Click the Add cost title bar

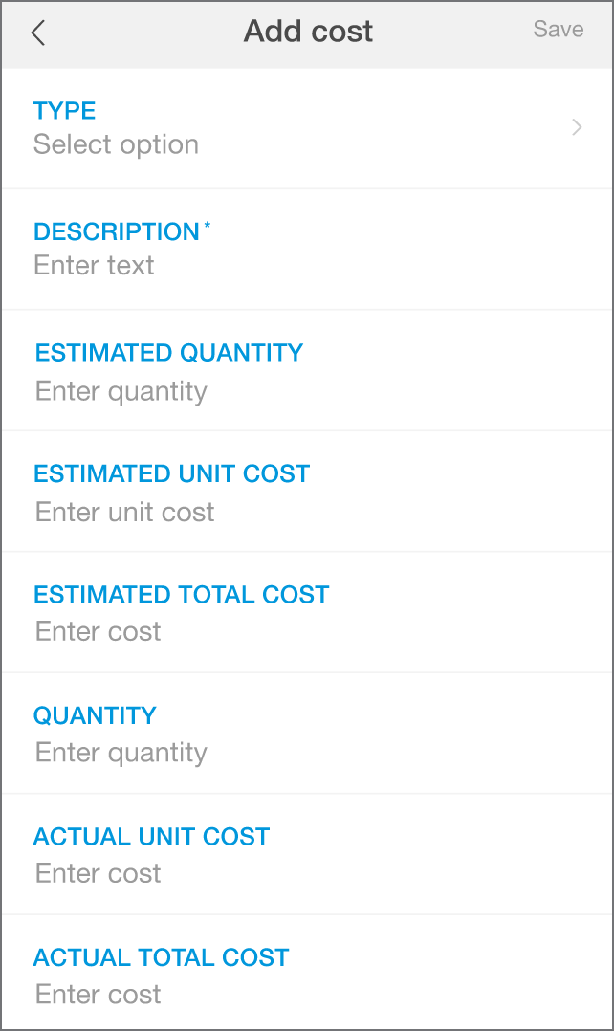click(x=307, y=30)
